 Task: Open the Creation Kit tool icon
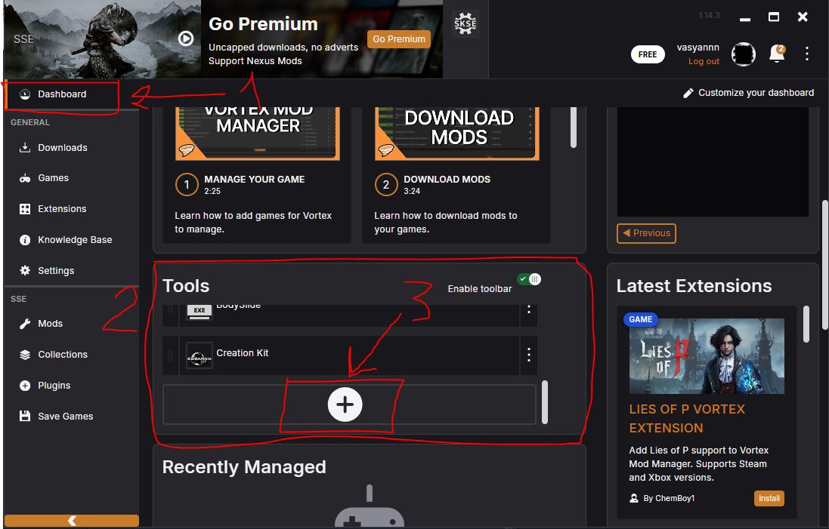coord(200,356)
